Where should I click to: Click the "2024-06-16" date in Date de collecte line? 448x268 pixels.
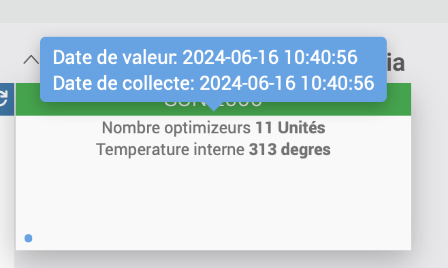[x=247, y=83]
